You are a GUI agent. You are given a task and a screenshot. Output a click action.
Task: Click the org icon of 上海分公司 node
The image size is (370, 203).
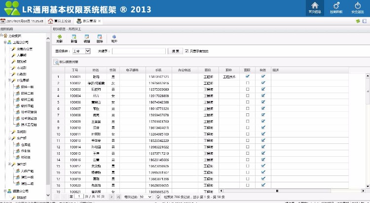[9, 42]
